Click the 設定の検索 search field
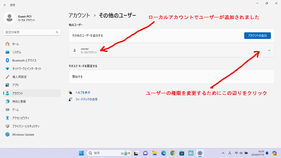 [30, 32]
